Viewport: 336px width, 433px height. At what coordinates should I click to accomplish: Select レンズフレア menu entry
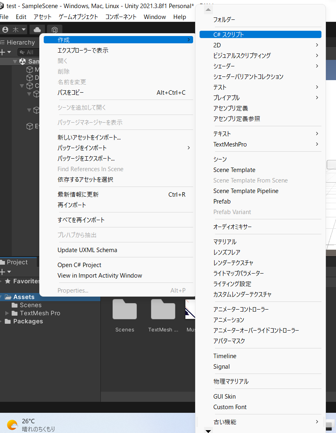[x=260, y=252]
